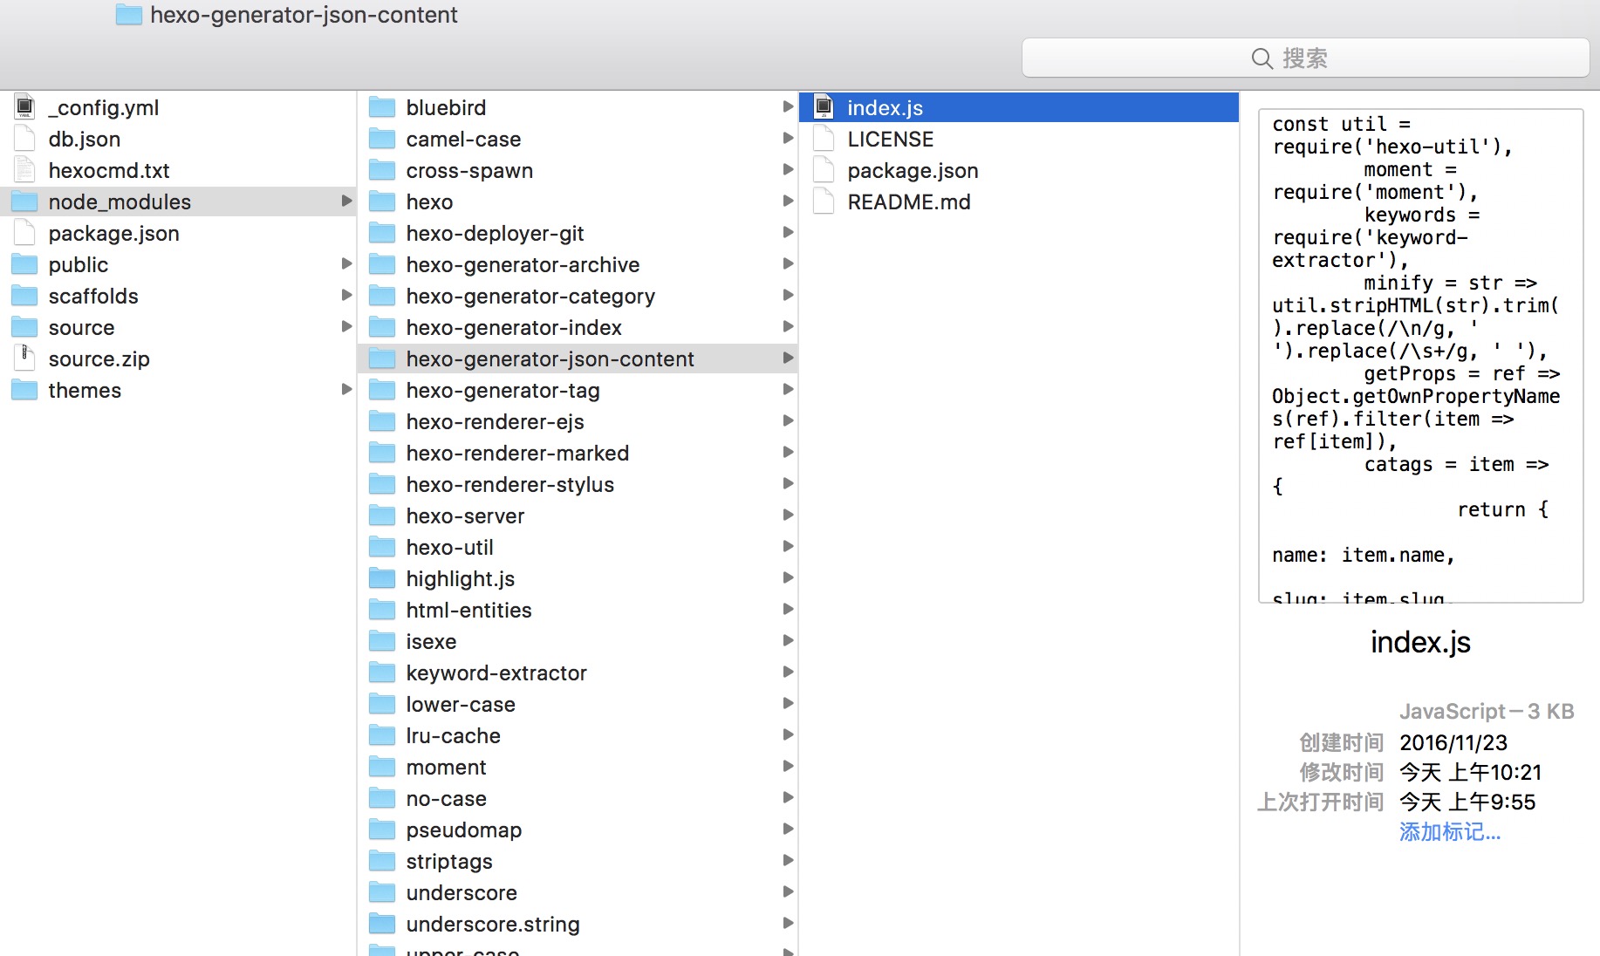
Task: Select package.json in the first column
Action: 178,233
